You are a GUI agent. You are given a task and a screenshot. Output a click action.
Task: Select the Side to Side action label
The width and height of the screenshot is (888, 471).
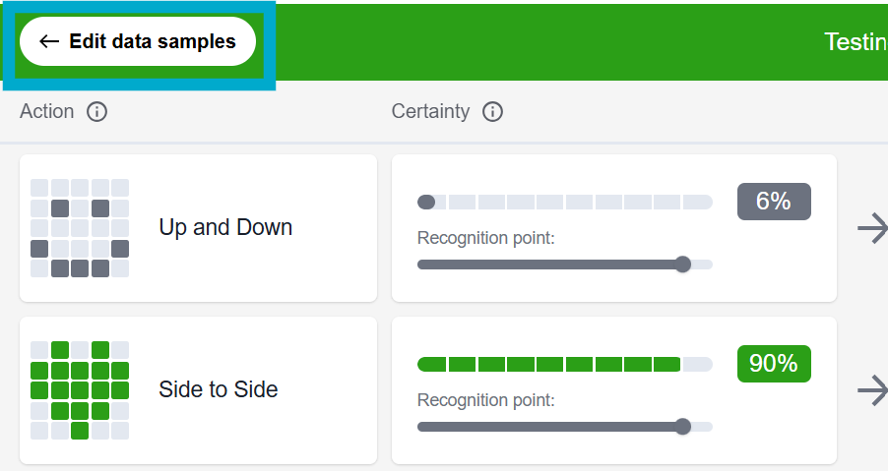click(218, 389)
